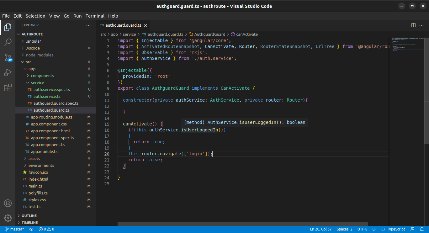Image resolution: width=429 pixels, height=233 pixels.
Task: Open the Run menu
Action: pyautogui.click(x=77, y=16)
